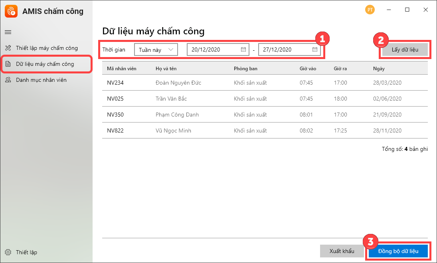The height and width of the screenshot is (263, 437).
Task: Open Thiết lập máy chấm công menu item
Action: (46, 48)
